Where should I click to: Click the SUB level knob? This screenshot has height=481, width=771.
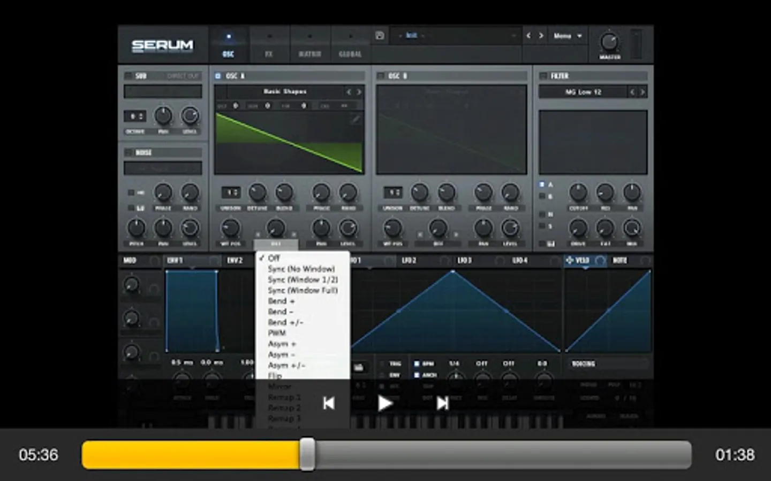(x=190, y=115)
